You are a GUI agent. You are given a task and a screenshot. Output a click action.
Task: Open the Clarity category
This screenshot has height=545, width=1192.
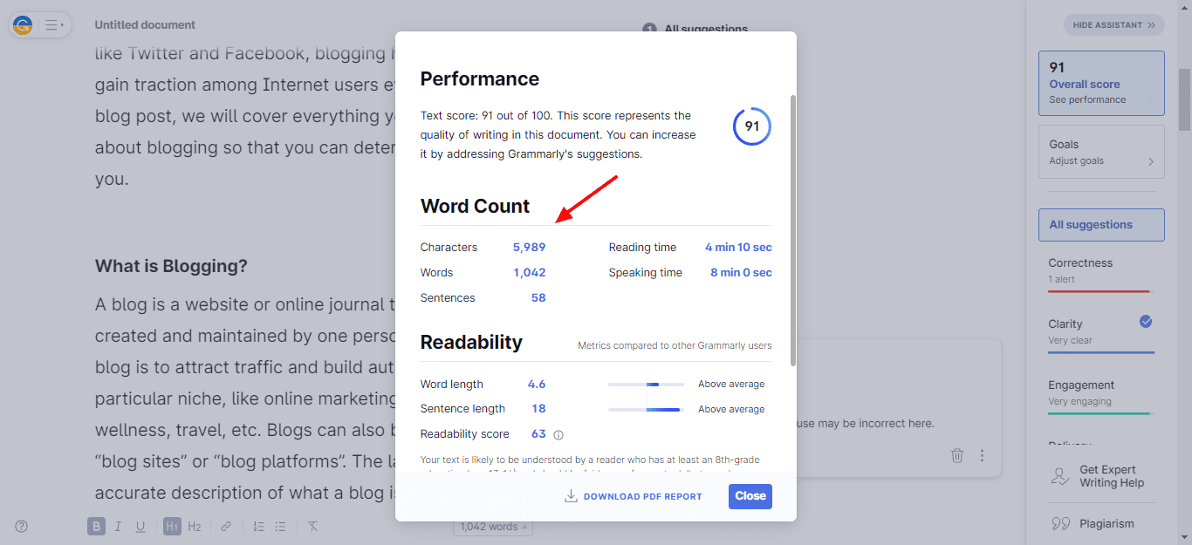tap(1101, 333)
